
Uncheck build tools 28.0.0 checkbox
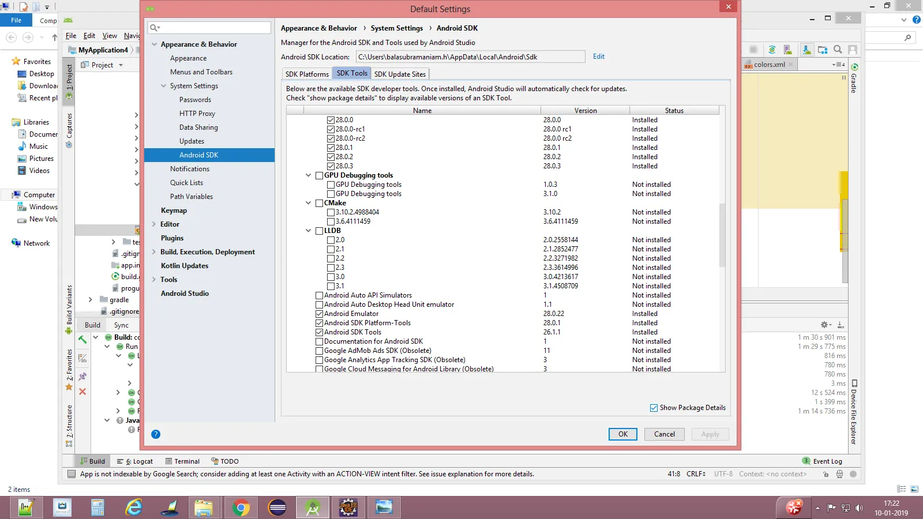[x=331, y=120]
